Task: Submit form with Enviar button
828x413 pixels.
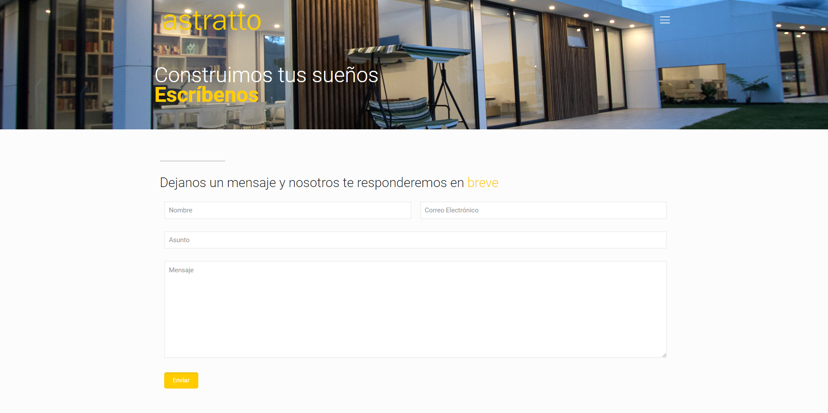Action: click(x=181, y=380)
